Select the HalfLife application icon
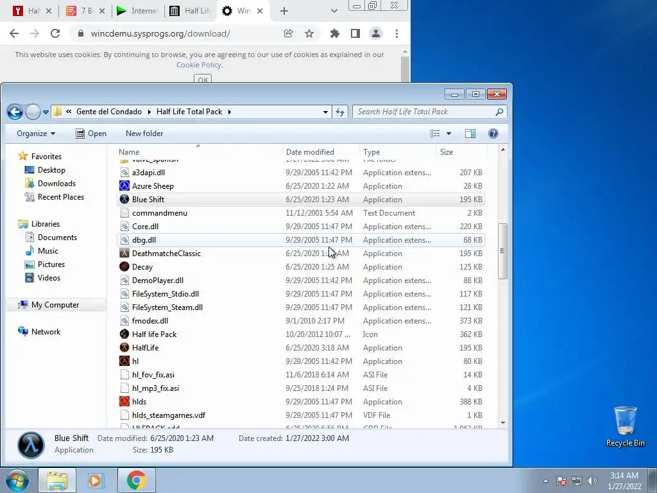This screenshot has width=657, height=493. click(x=124, y=347)
